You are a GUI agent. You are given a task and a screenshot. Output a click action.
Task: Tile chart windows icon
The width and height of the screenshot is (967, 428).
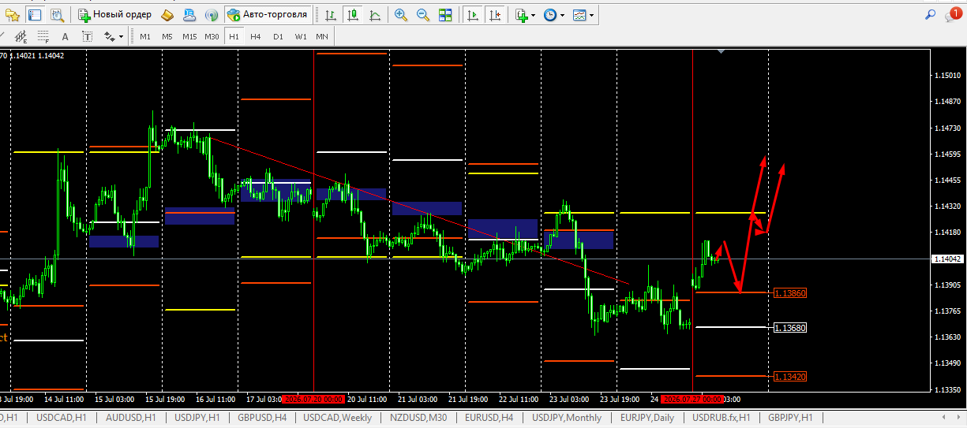[x=445, y=15]
